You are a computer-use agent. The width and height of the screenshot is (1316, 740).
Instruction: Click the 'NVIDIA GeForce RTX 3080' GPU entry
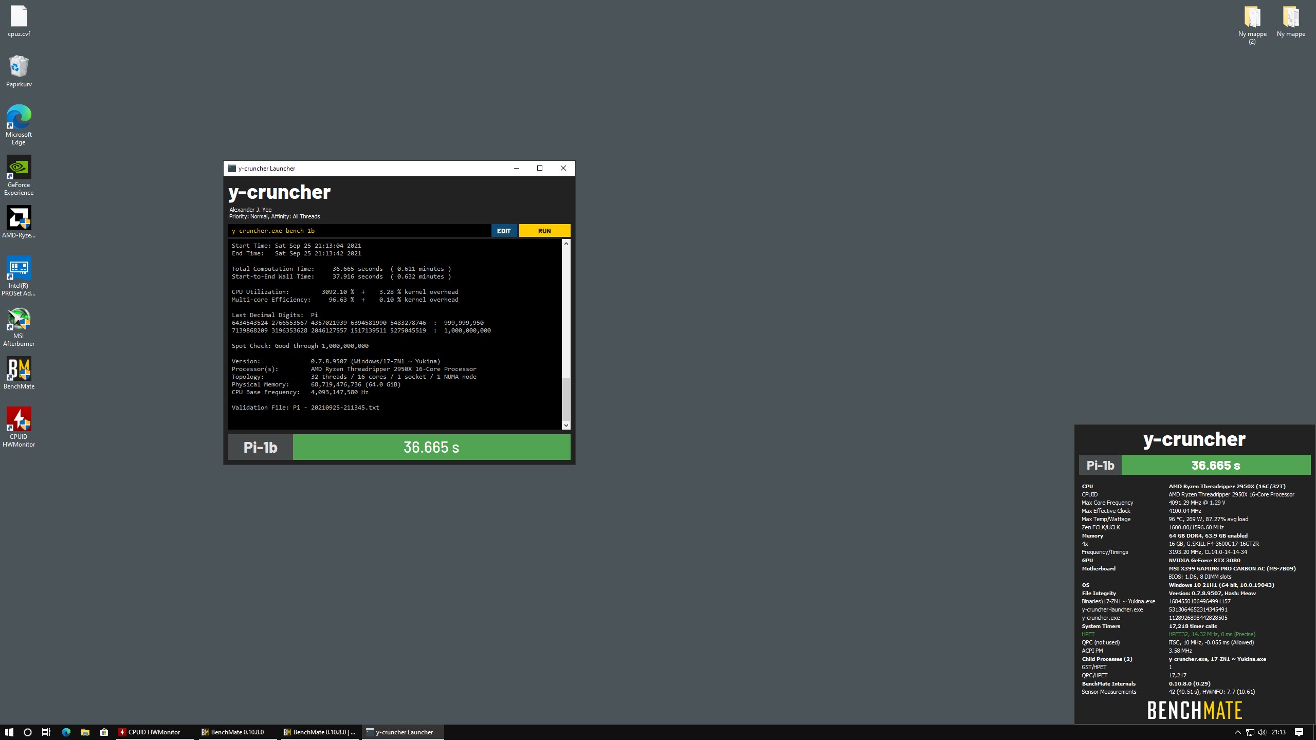[x=1204, y=560]
